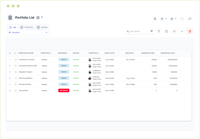Click the Portfolio List clipboard icon
Viewport: 200px width, 139px height.
[x=10, y=17]
